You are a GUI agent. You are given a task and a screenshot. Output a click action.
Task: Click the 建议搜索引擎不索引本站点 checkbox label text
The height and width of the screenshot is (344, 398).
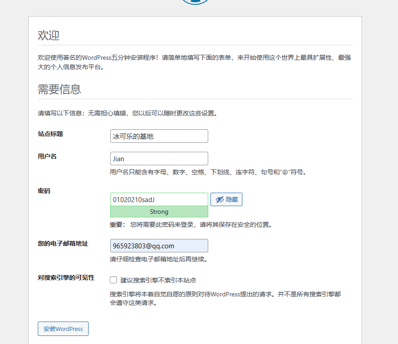158,280
